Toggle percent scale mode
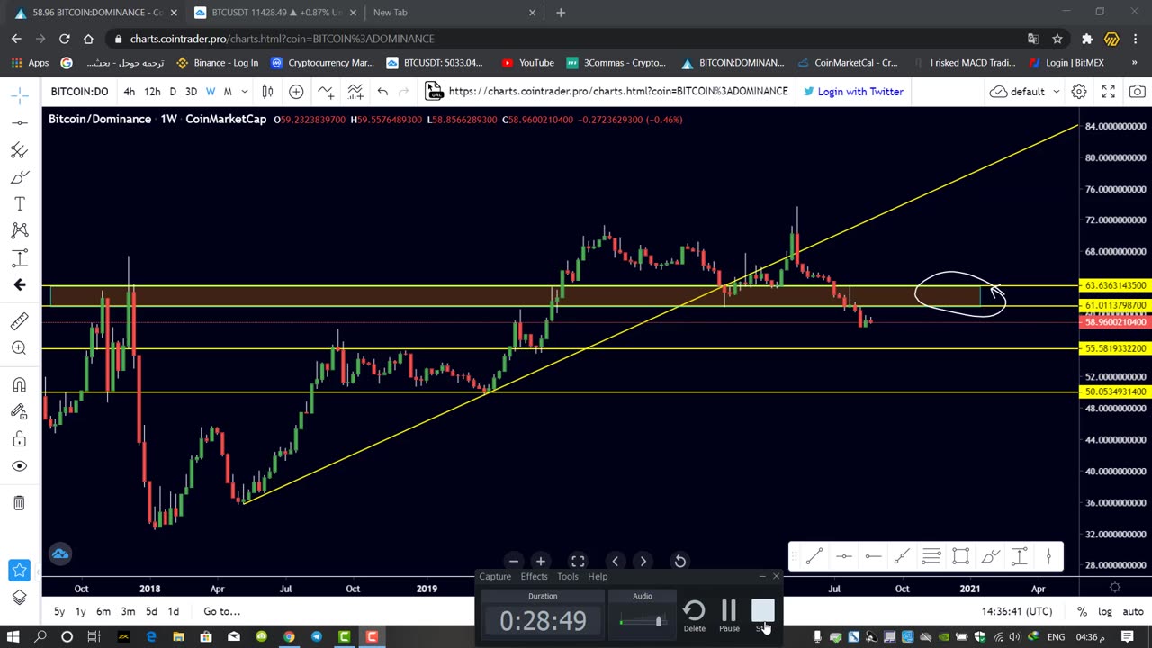 coord(1082,612)
